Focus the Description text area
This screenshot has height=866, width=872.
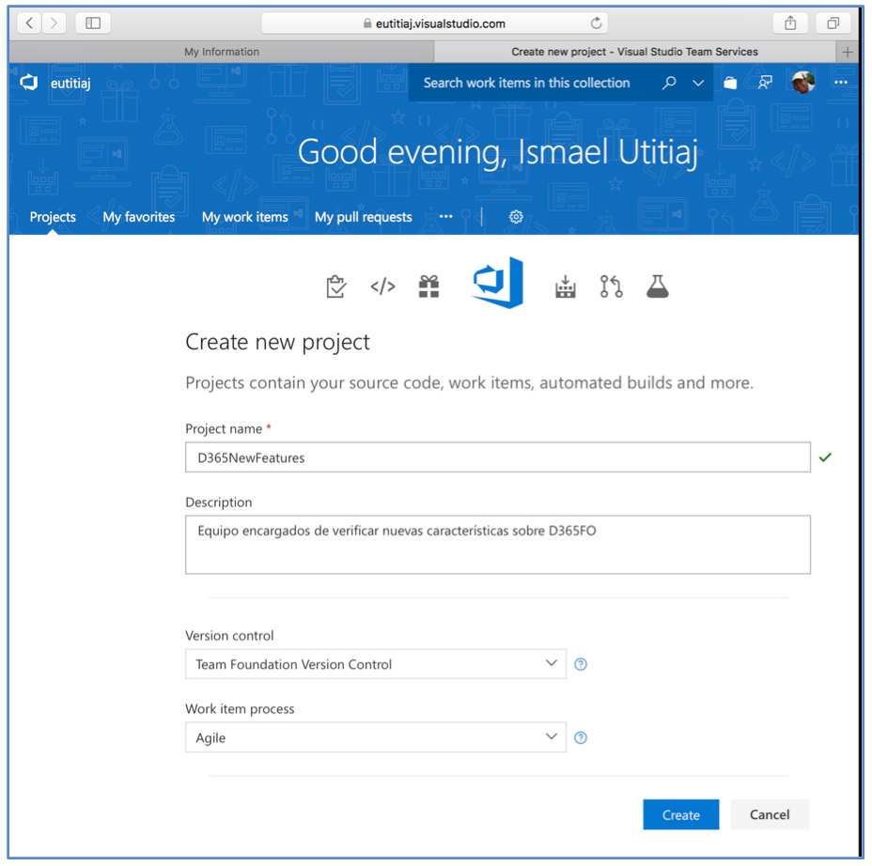[x=498, y=545]
